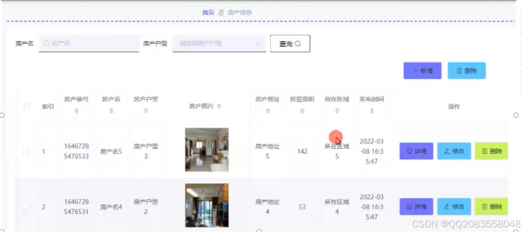522x232 pixels.
Task: Sort by 房产户型 column arrows
Action: 146,111
